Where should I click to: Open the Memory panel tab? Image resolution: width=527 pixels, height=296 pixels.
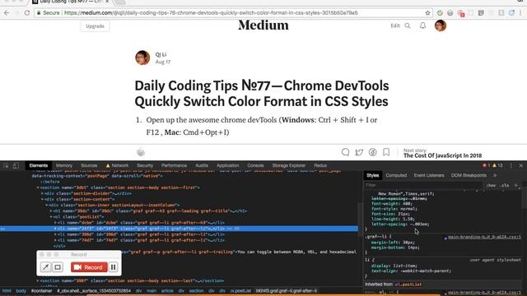[64, 165]
